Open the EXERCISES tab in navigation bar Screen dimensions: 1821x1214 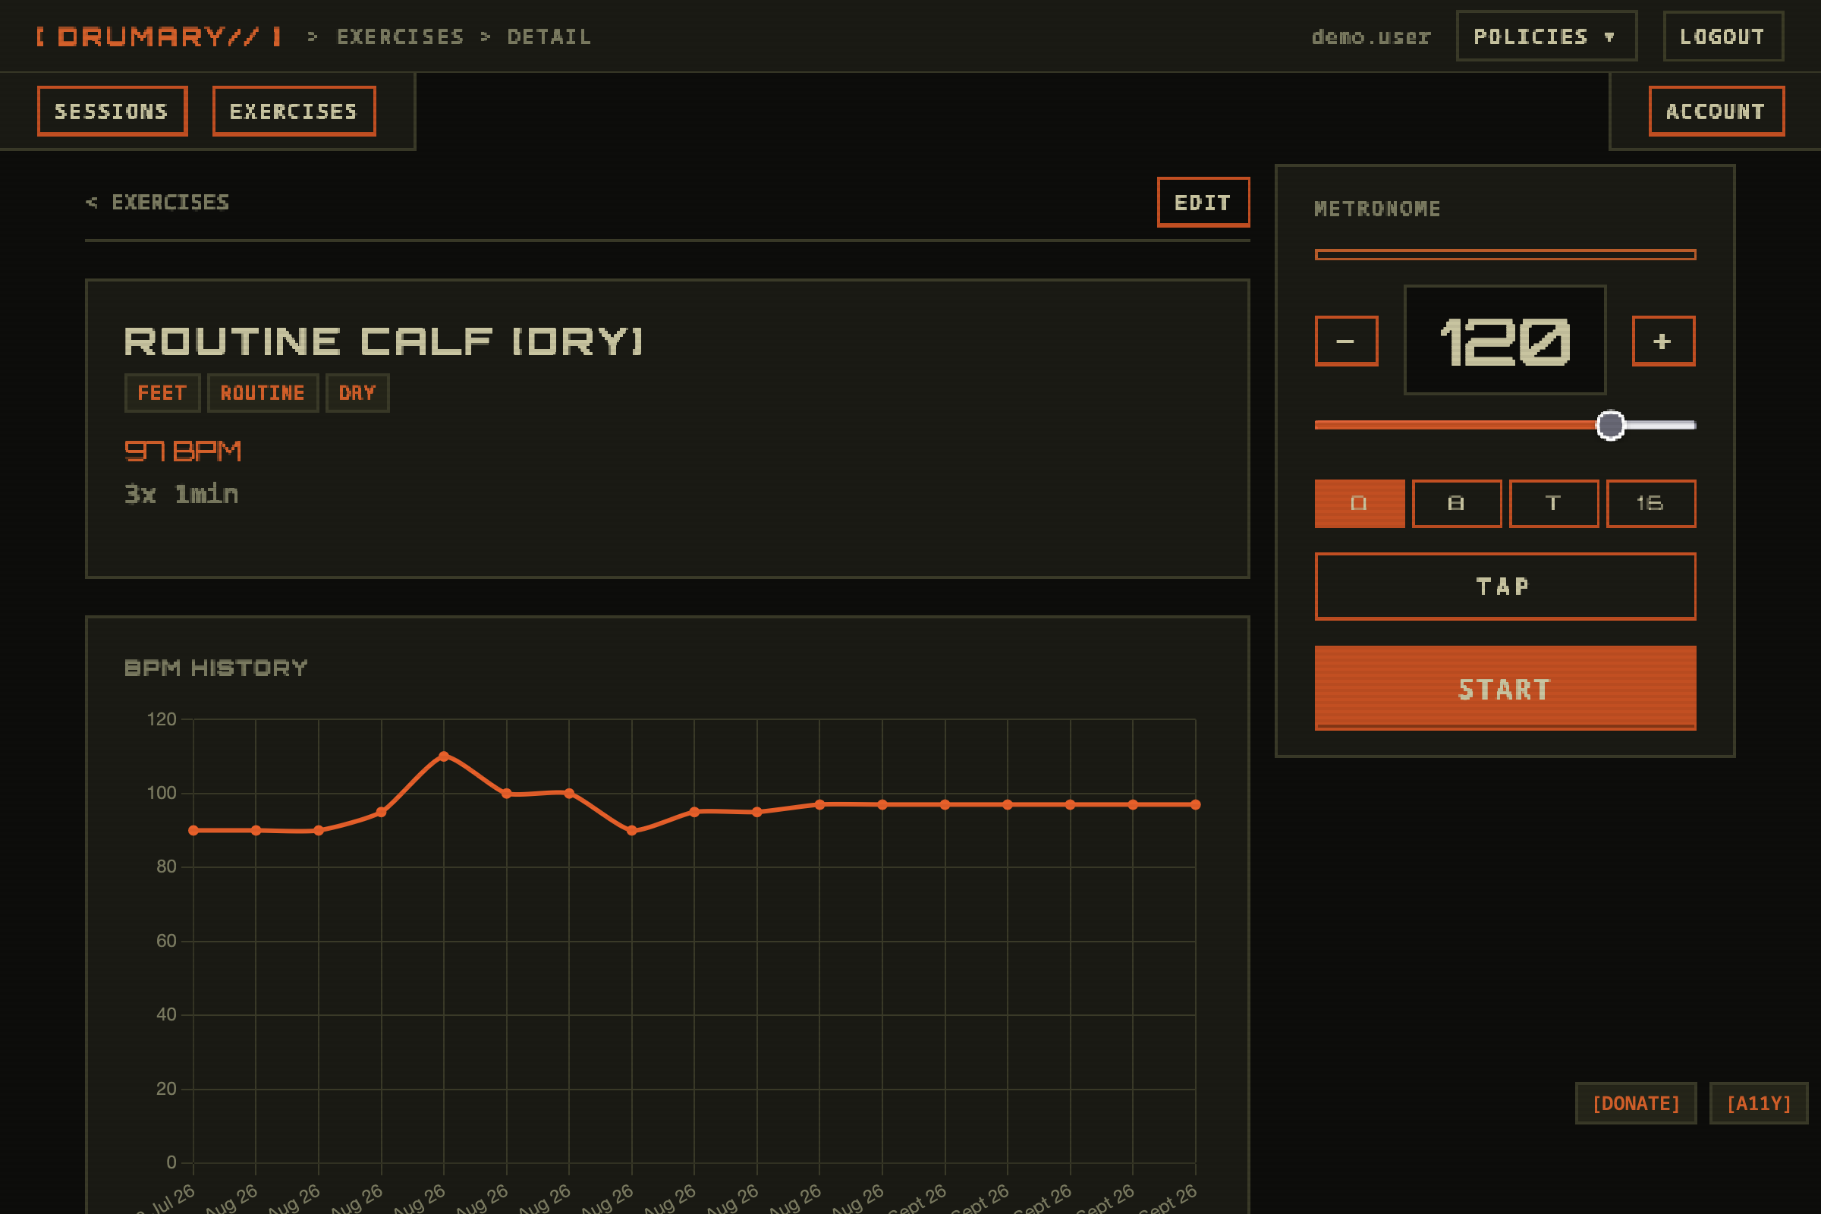(294, 112)
